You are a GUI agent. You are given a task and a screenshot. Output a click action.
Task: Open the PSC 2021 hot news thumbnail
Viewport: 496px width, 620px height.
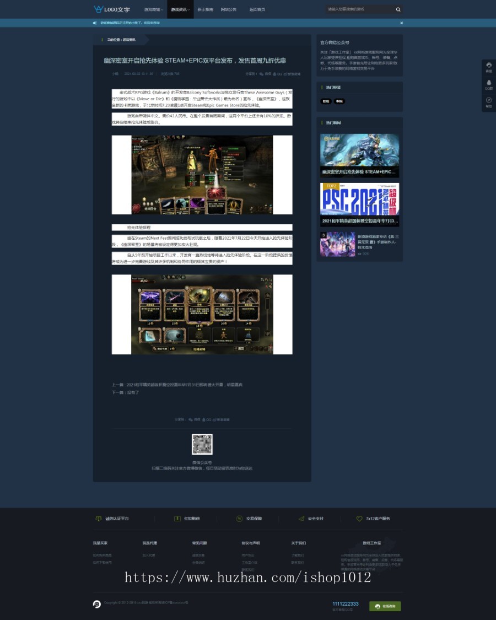coord(359,204)
